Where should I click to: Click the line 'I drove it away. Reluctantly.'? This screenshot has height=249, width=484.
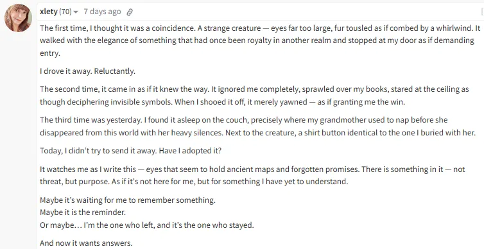pyautogui.click(x=87, y=71)
